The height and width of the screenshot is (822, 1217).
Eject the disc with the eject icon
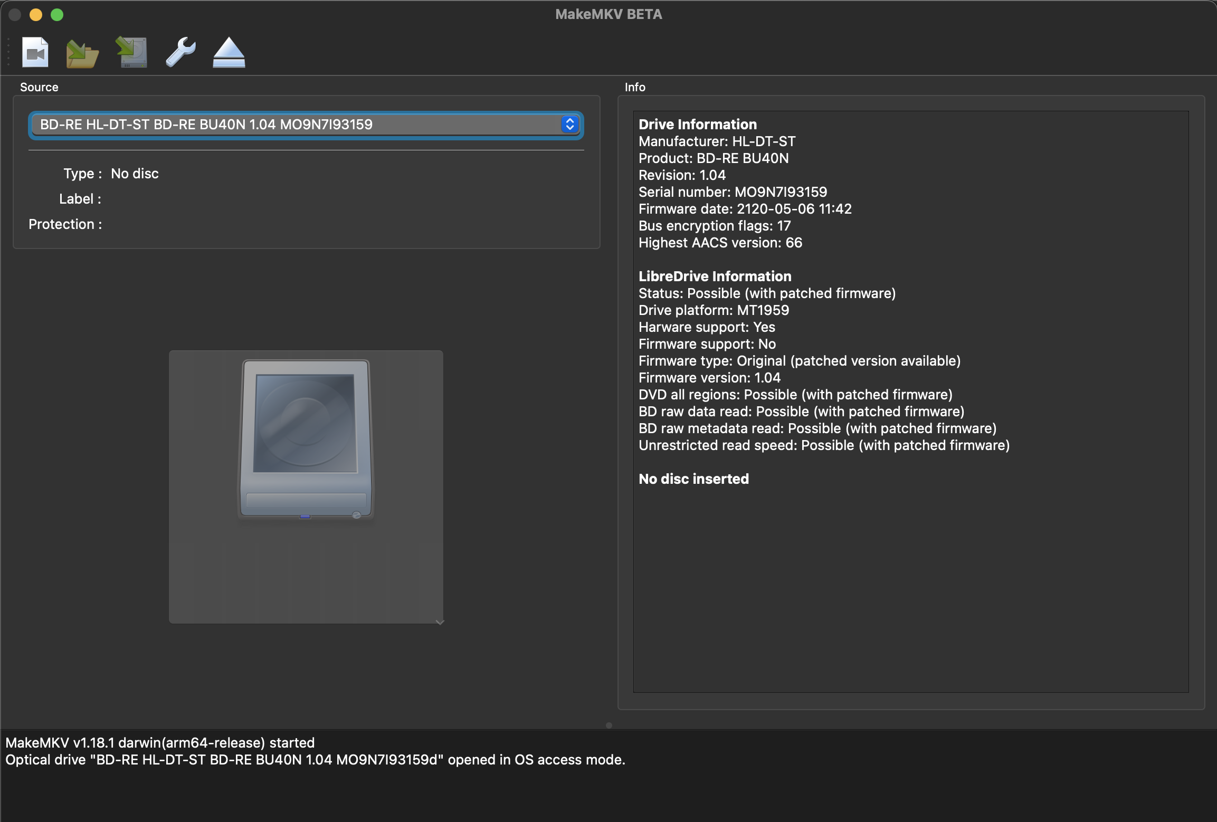click(229, 53)
